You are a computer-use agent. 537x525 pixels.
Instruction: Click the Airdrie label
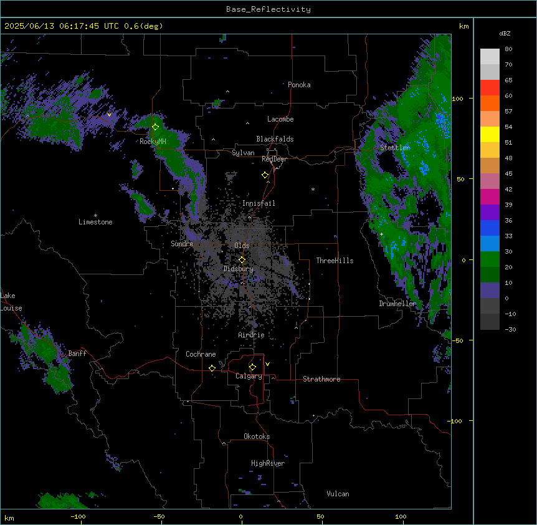252,335
